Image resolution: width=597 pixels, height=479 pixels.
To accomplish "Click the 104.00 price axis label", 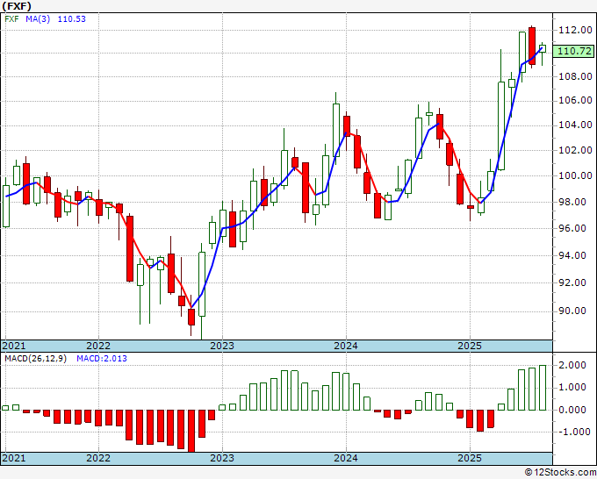I will click(x=575, y=125).
